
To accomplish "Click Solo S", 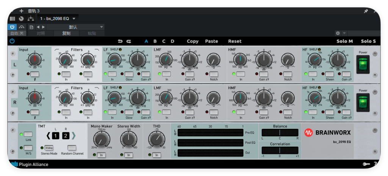I will tap(368, 41).
